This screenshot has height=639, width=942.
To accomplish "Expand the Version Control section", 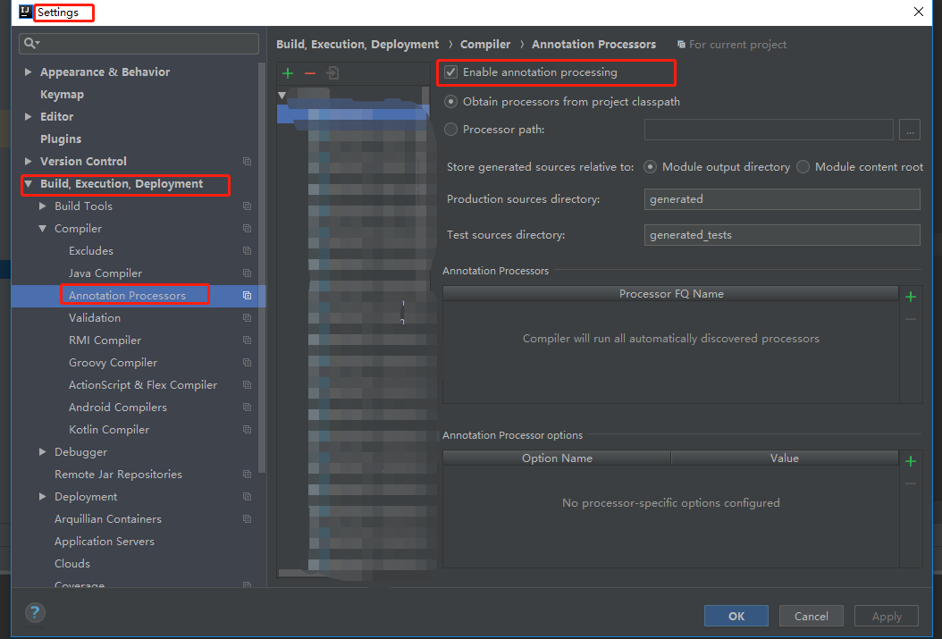I will coord(28,162).
